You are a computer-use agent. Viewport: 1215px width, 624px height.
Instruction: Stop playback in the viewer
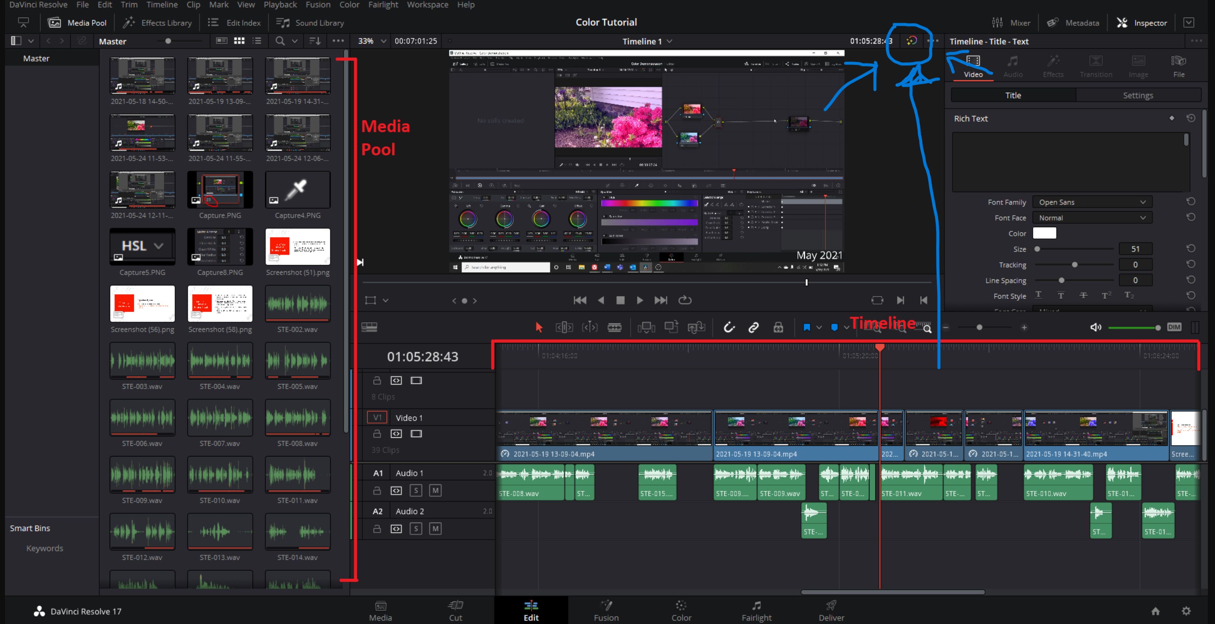[620, 300]
